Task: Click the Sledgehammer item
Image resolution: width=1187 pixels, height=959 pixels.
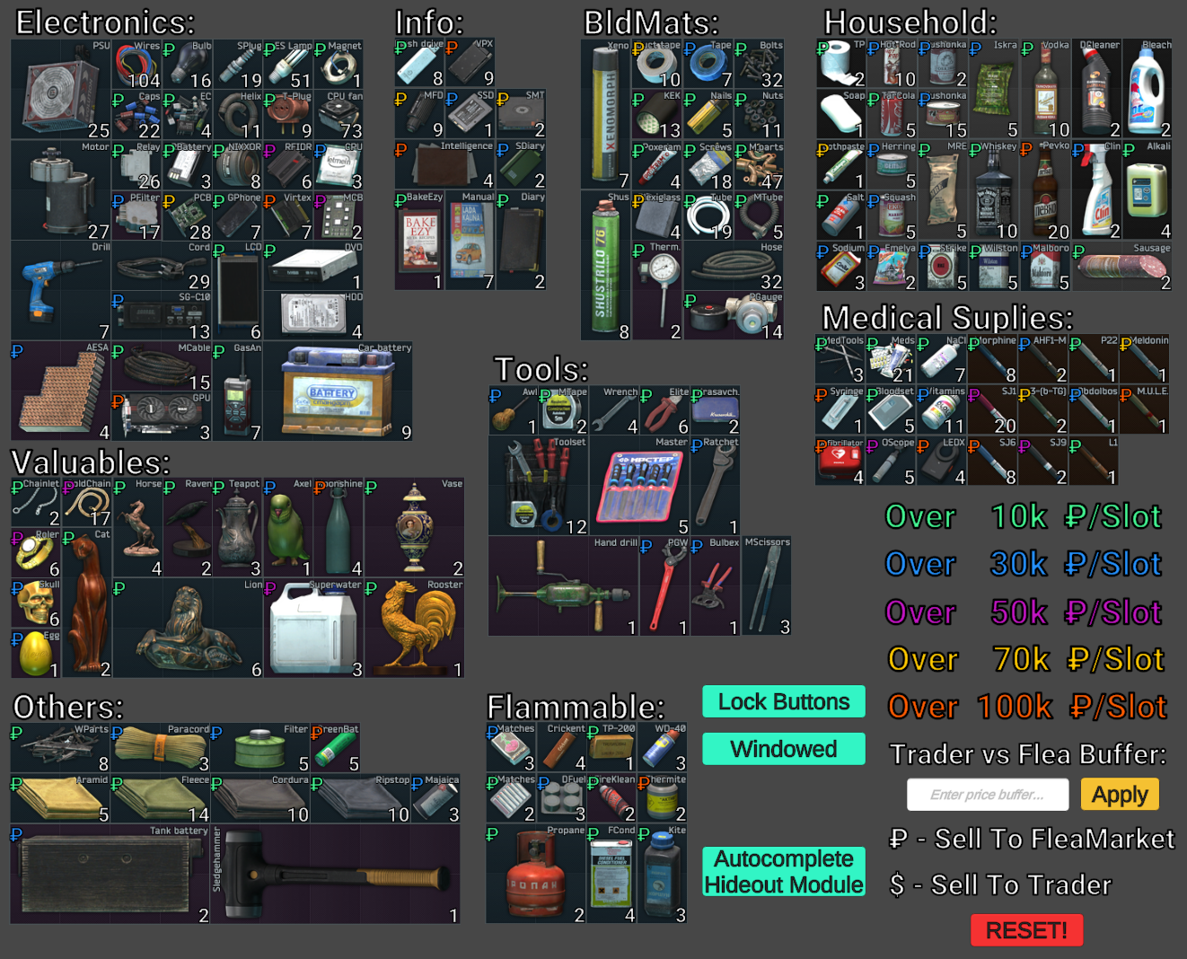Action: click(x=337, y=875)
